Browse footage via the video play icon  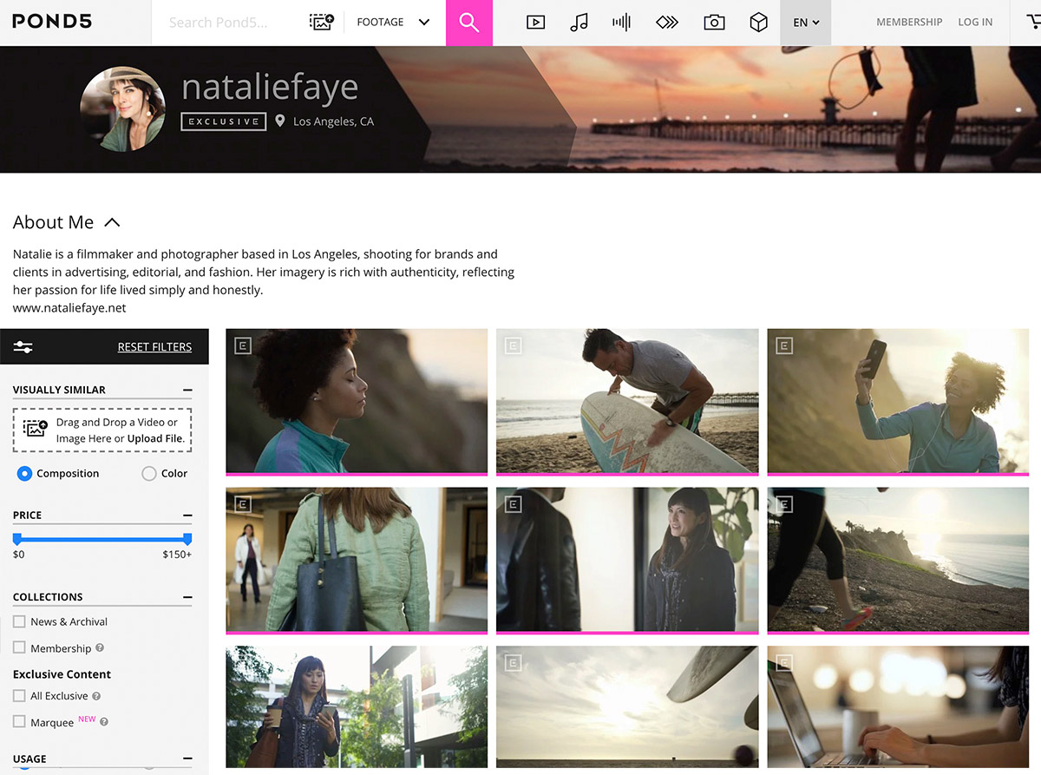535,23
